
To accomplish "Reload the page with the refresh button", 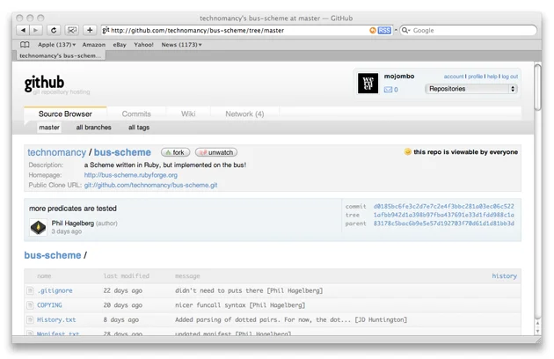I will [x=54, y=31].
